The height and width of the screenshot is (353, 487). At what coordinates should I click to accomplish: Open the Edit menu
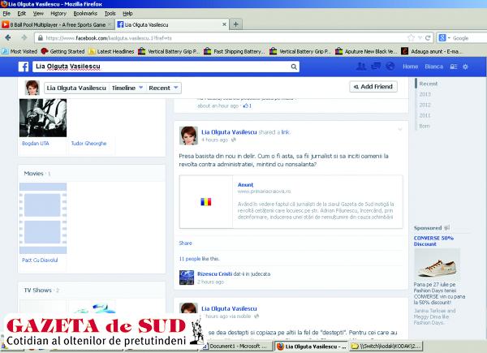21,13
